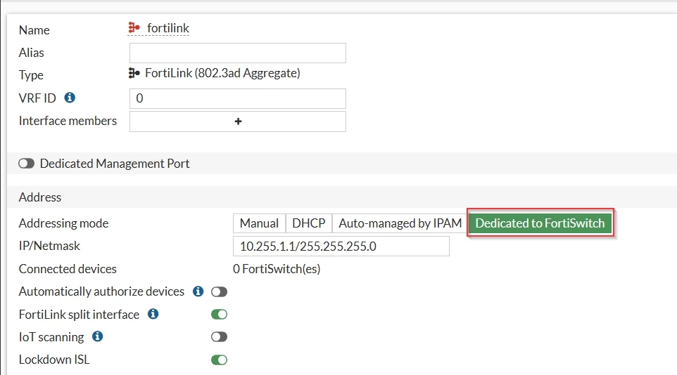
Task: Enable the Dedicated Management Port switch
Action: coord(26,164)
